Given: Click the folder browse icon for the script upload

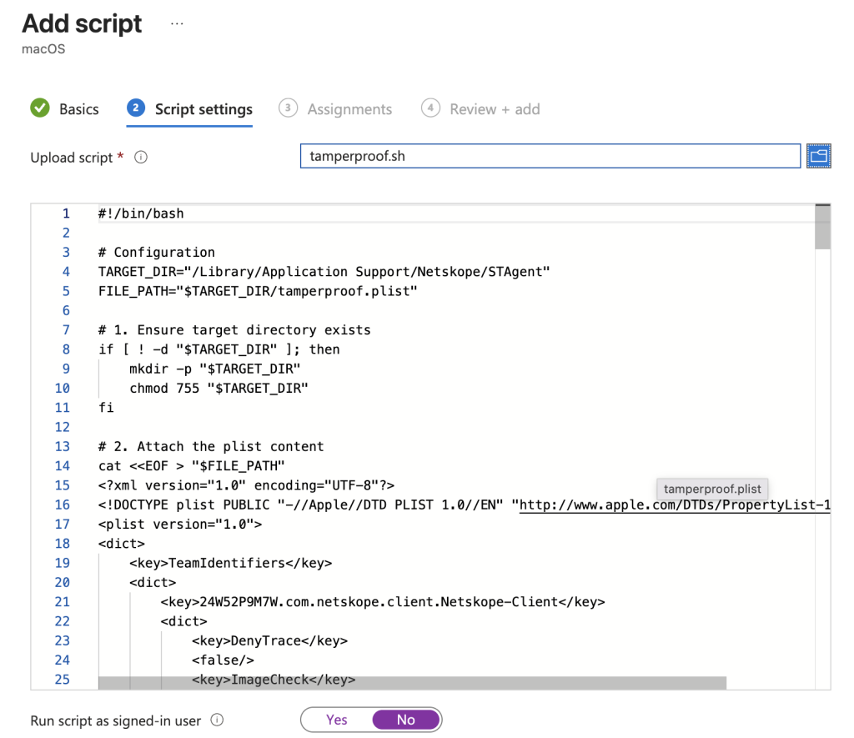Looking at the screenshot, I should point(818,156).
